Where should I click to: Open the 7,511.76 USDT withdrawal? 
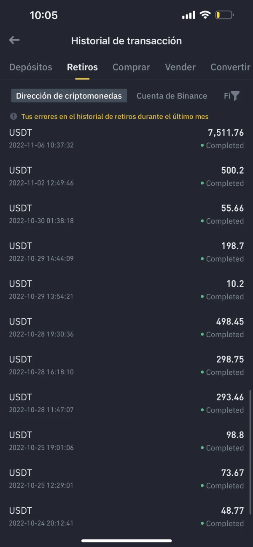click(x=126, y=139)
